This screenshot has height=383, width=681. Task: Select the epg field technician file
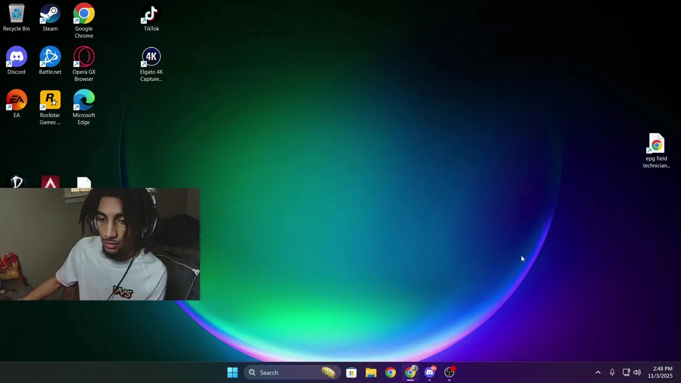tap(656, 151)
